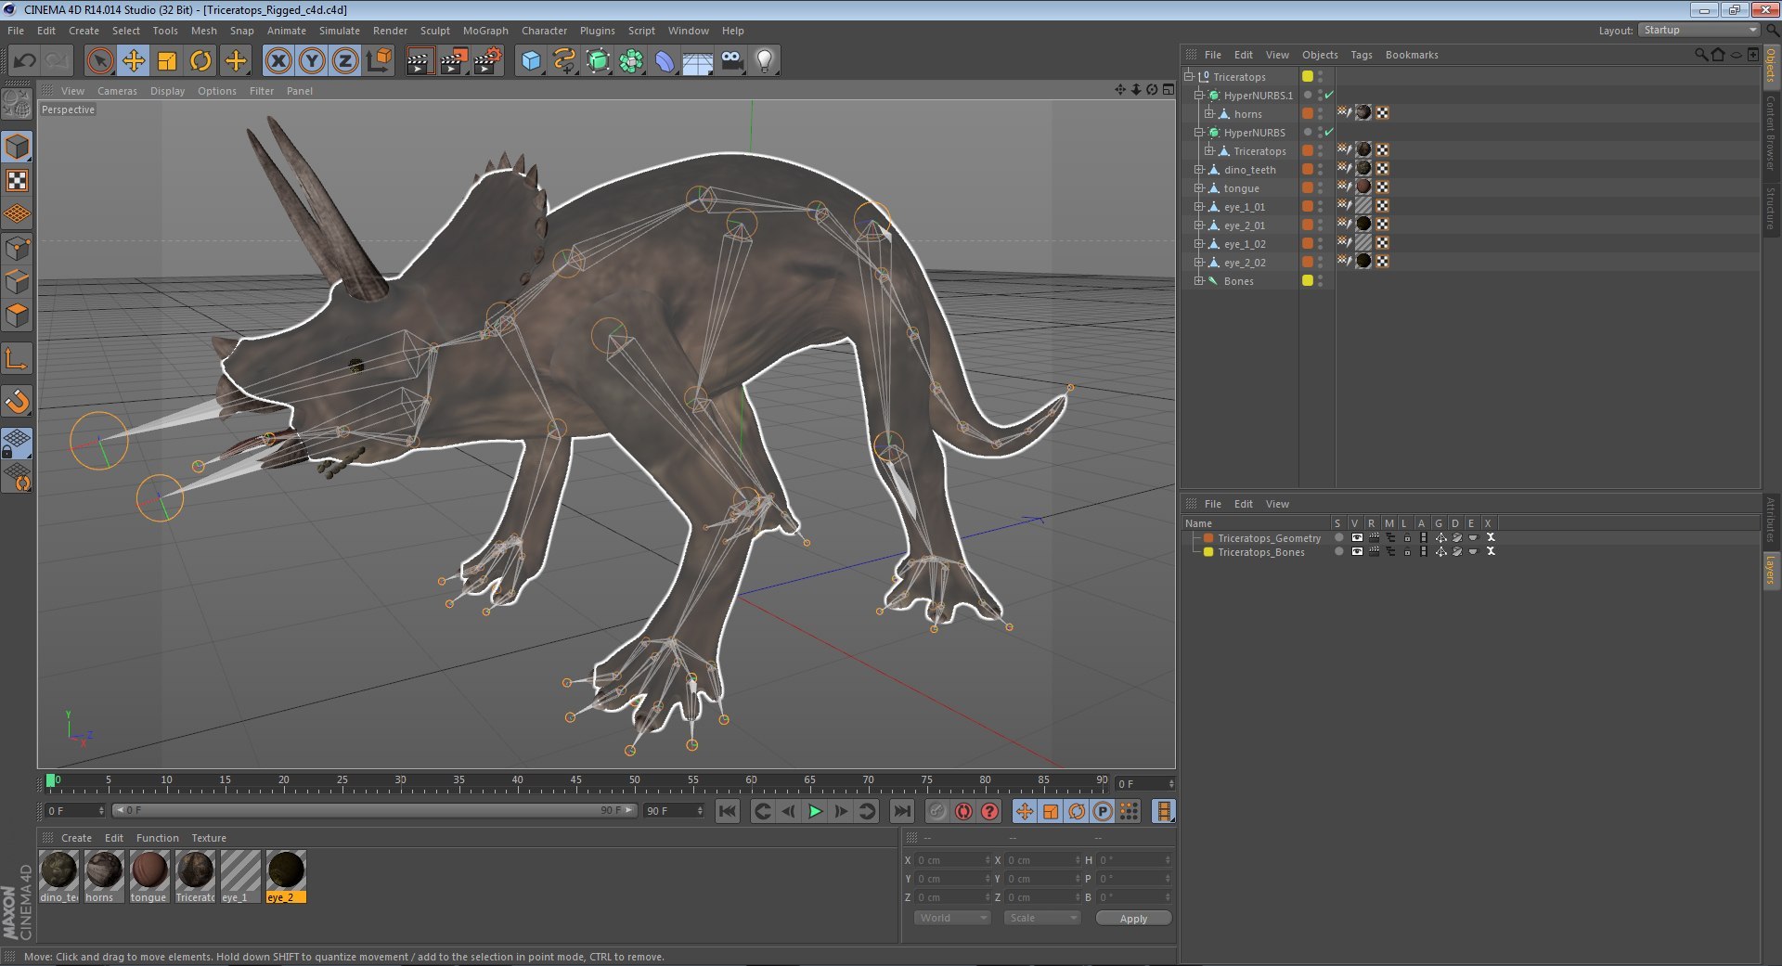This screenshot has width=1782, height=966.
Task: Add a camera object
Action: (731, 61)
